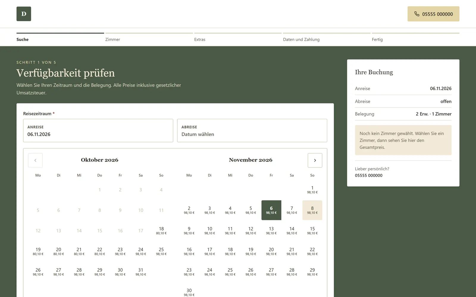Select October 26 in the calendar
This screenshot has height=297, width=476.
pos(38,272)
